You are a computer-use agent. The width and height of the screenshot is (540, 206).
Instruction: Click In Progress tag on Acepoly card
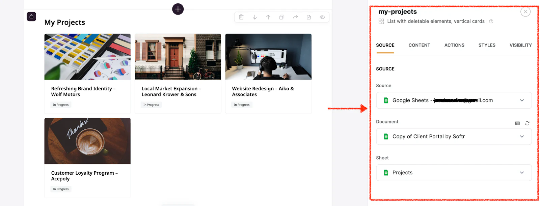pyautogui.click(x=61, y=189)
